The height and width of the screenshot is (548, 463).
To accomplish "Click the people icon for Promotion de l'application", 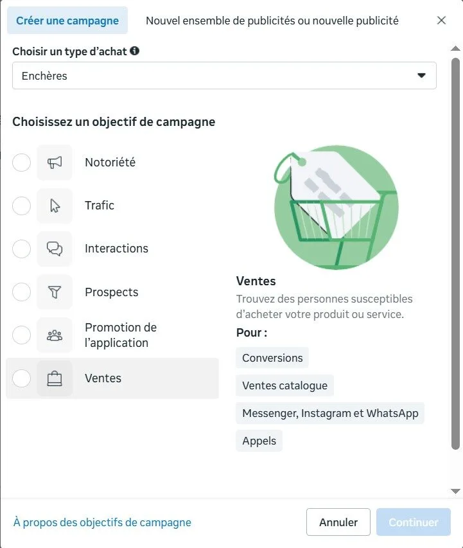I will pos(55,335).
